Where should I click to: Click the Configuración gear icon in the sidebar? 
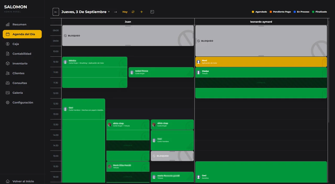point(8,102)
